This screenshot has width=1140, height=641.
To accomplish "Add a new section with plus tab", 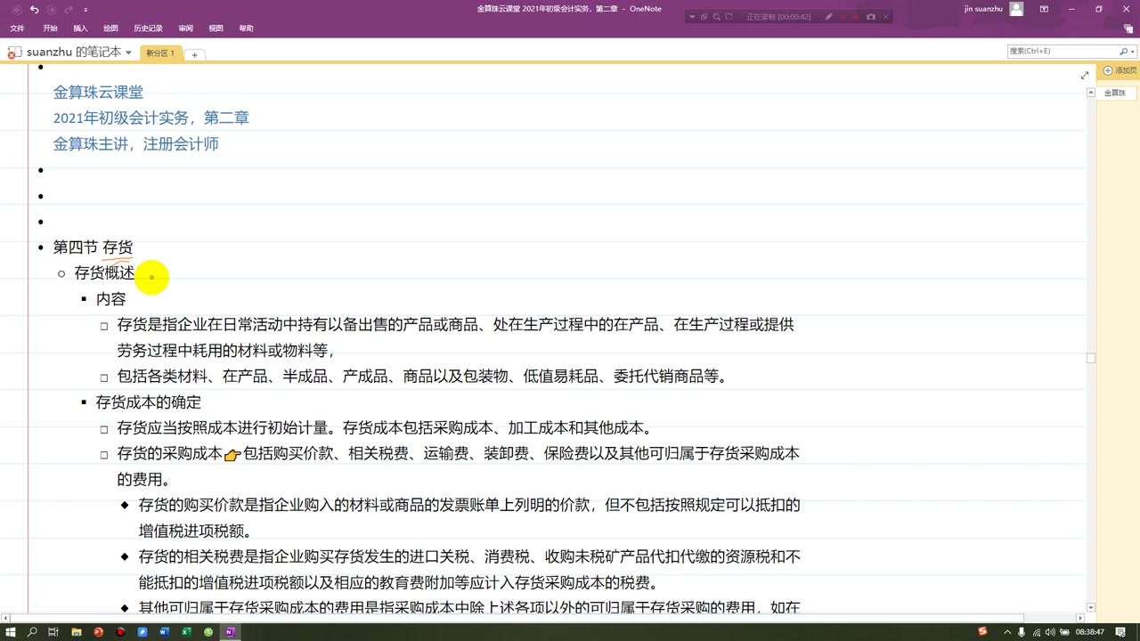I will click(194, 54).
